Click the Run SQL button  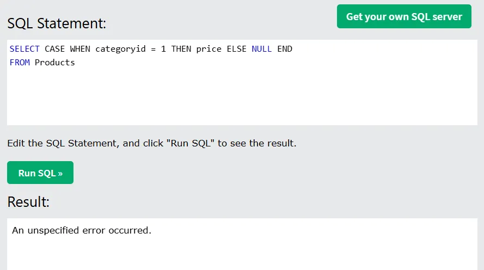pos(40,173)
